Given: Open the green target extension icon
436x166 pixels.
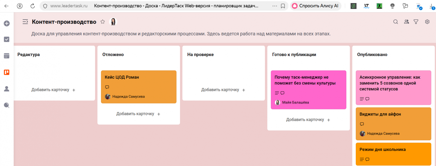Looking at the screenshot, I should tap(354, 6).
